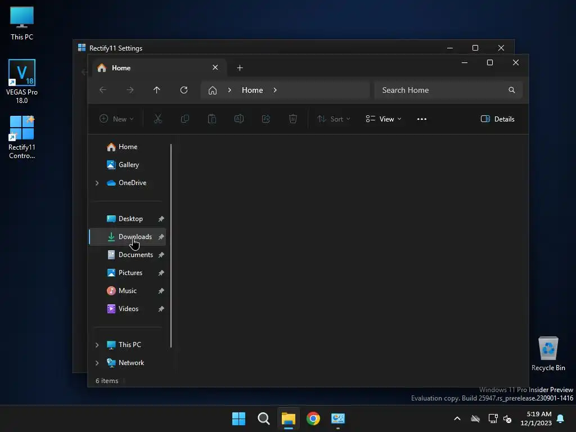576x432 pixels.
Task: Go back with the left arrow button
Action: (x=103, y=90)
